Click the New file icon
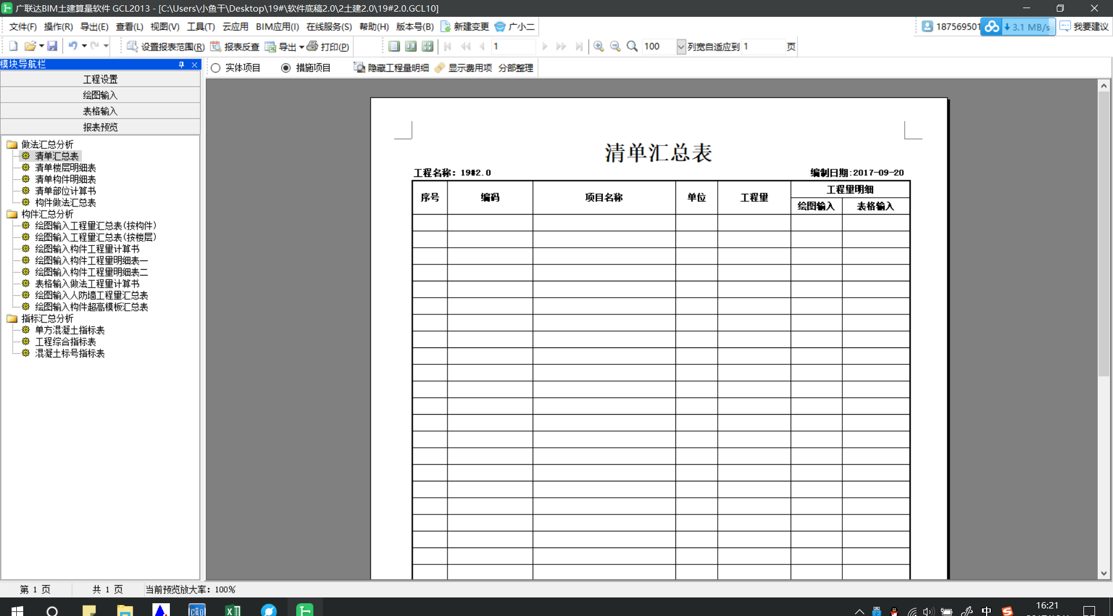 [x=13, y=46]
